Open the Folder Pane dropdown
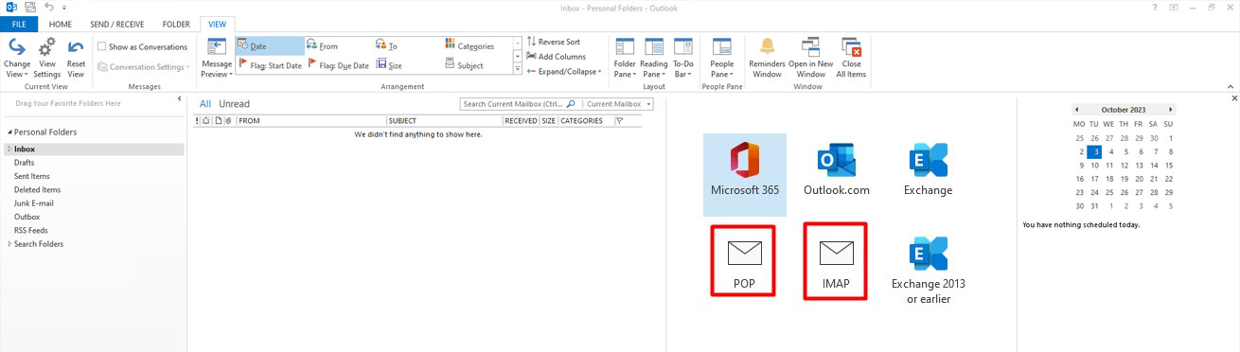The width and height of the screenshot is (1240, 352). coord(625,58)
